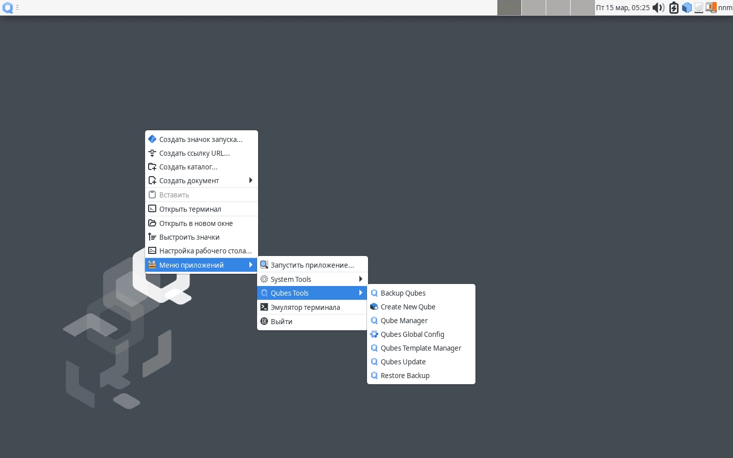Click the Qubes Template Manager icon

pos(374,348)
